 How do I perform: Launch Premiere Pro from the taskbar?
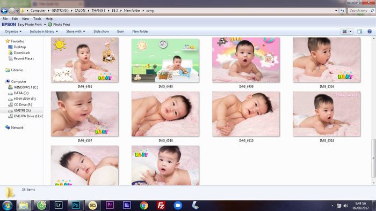click(110, 205)
